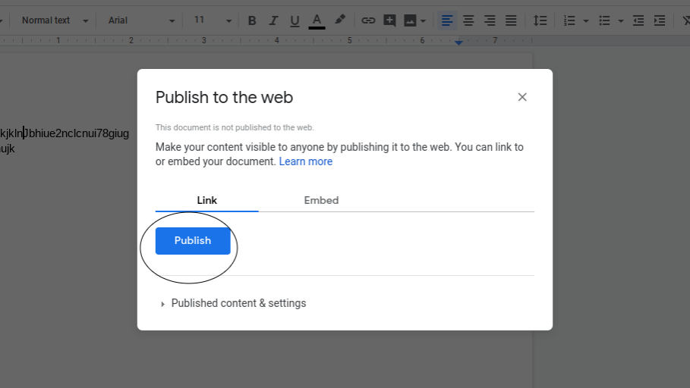The height and width of the screenshot is (388, 690).
Task: Toggle underline formatting in toolbar
Action: pyautogui.click(x=295, y=20)
